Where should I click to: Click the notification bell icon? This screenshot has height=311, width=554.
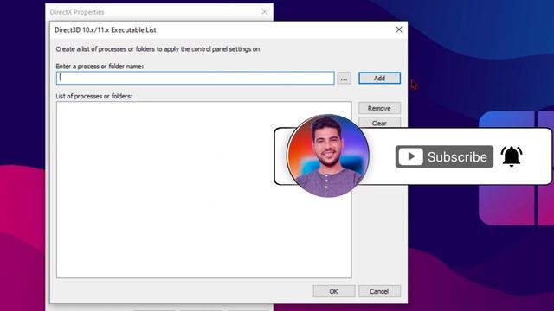512,156
